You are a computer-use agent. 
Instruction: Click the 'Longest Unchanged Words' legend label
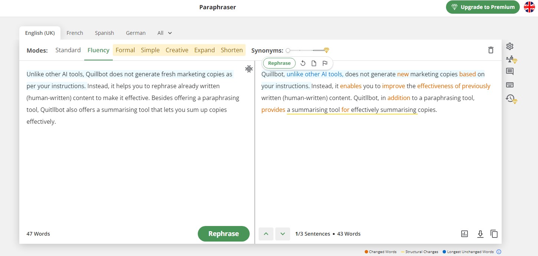470,252
